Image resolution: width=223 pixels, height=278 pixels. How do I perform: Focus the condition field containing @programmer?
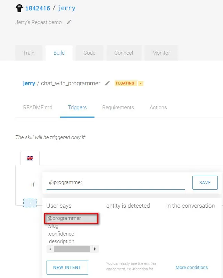[x=116, y=183]
